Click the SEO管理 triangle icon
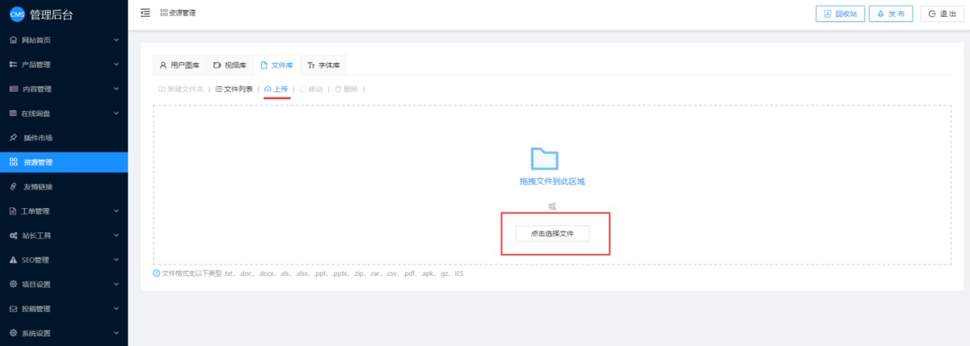 (13, 260)
